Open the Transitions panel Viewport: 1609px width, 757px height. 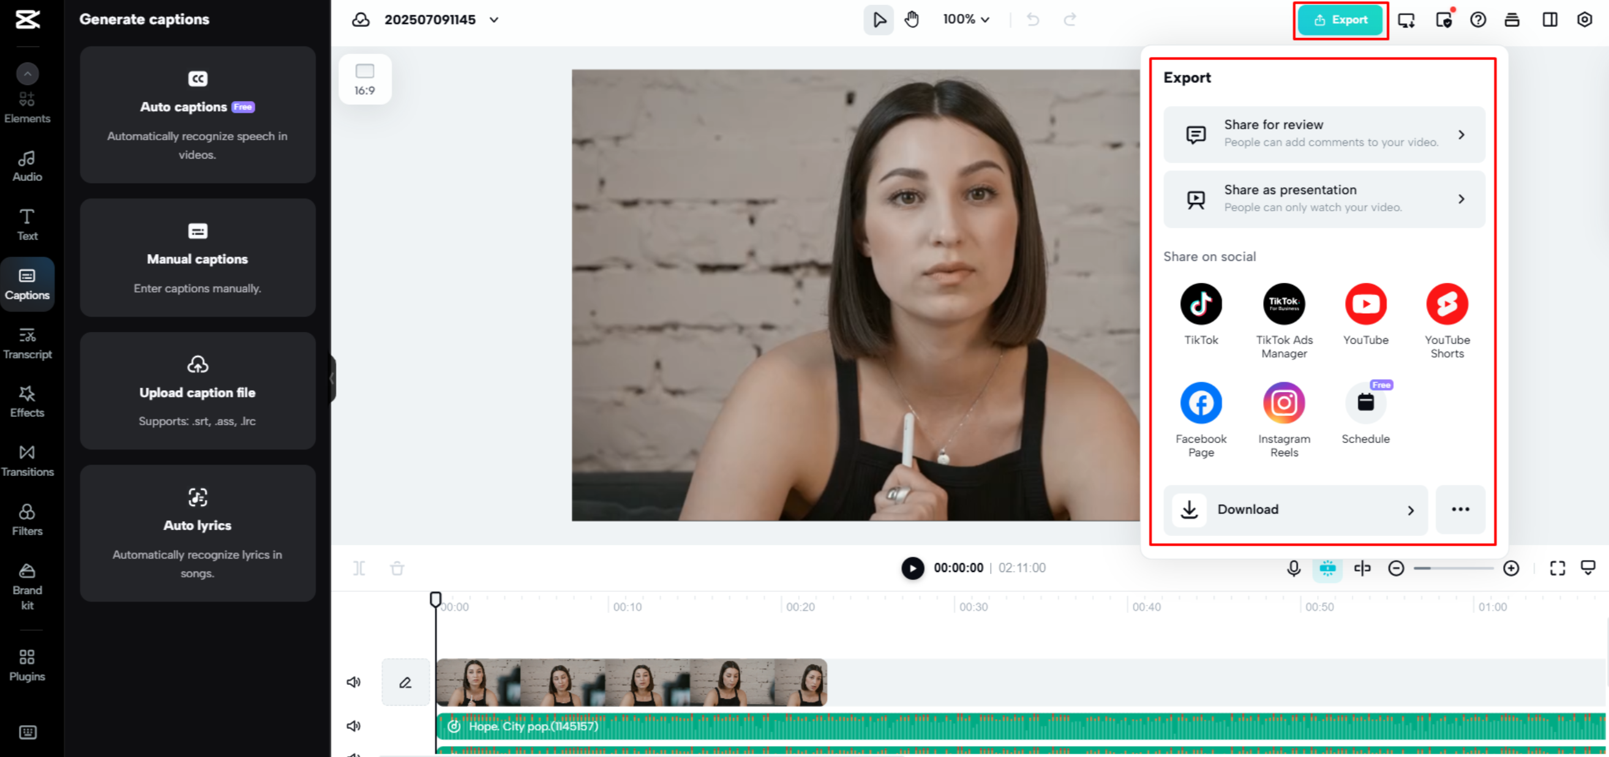click(28, 460)
